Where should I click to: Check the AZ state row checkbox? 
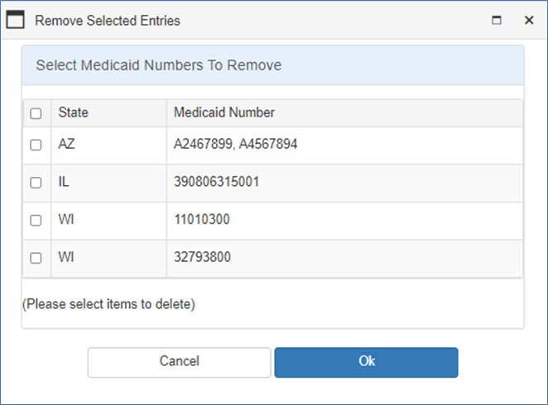pyautogui.click(x=36, y=145)
